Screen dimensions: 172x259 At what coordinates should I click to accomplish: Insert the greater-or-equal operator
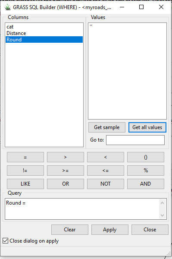coord(66,171)
